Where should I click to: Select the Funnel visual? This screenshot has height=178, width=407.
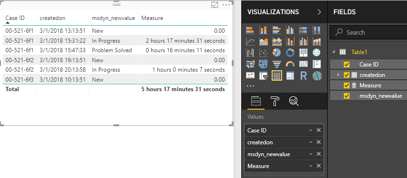click(x=277, y=64)
